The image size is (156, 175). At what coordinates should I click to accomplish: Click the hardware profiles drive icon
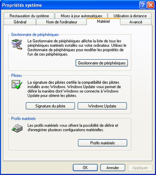(x=17, y=128)
